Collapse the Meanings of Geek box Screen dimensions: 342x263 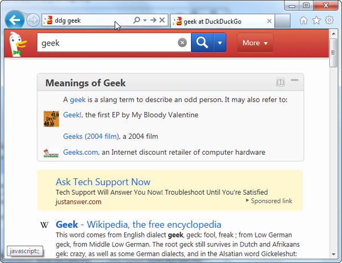coord(295,81)
